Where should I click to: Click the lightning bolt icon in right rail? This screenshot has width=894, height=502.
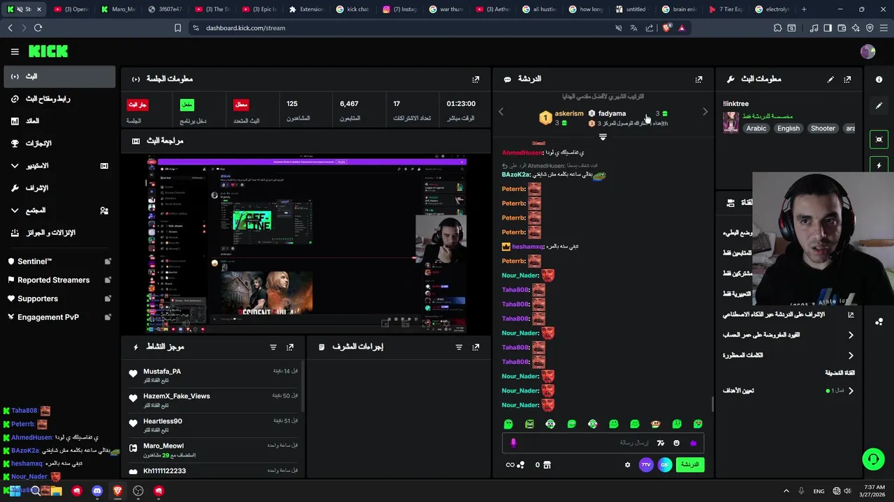coord(879,166)
